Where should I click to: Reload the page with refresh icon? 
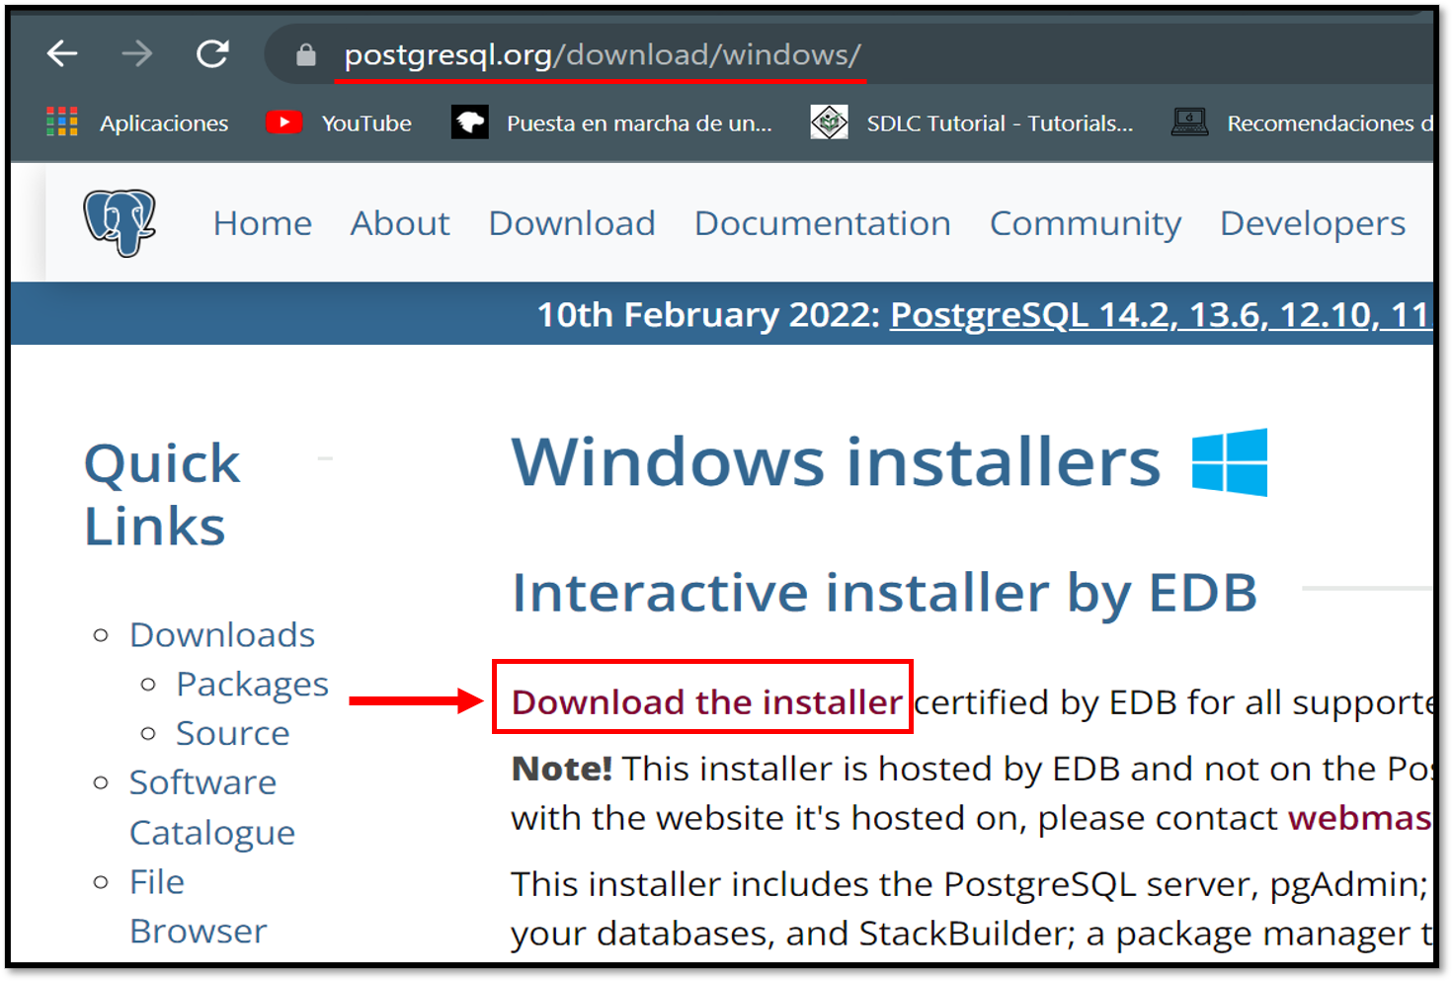[x=212, y=53]
